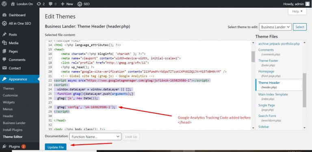The height and width of the screenshot is (152, 312).
Task: Click the code editor scroll up arrow
Action: click(x=253, y=43)
